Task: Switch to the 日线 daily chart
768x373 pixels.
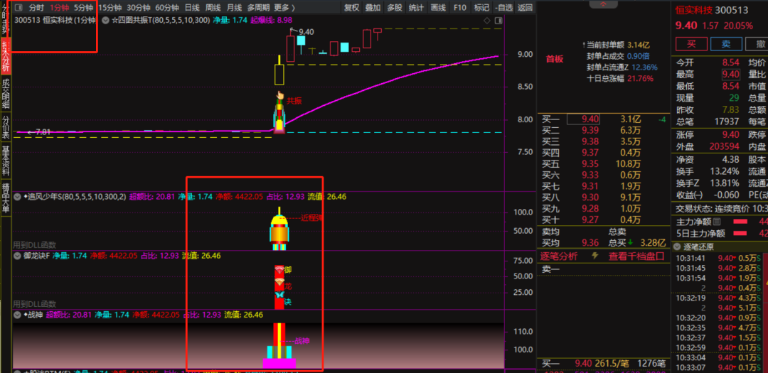Action: (192, 7)
